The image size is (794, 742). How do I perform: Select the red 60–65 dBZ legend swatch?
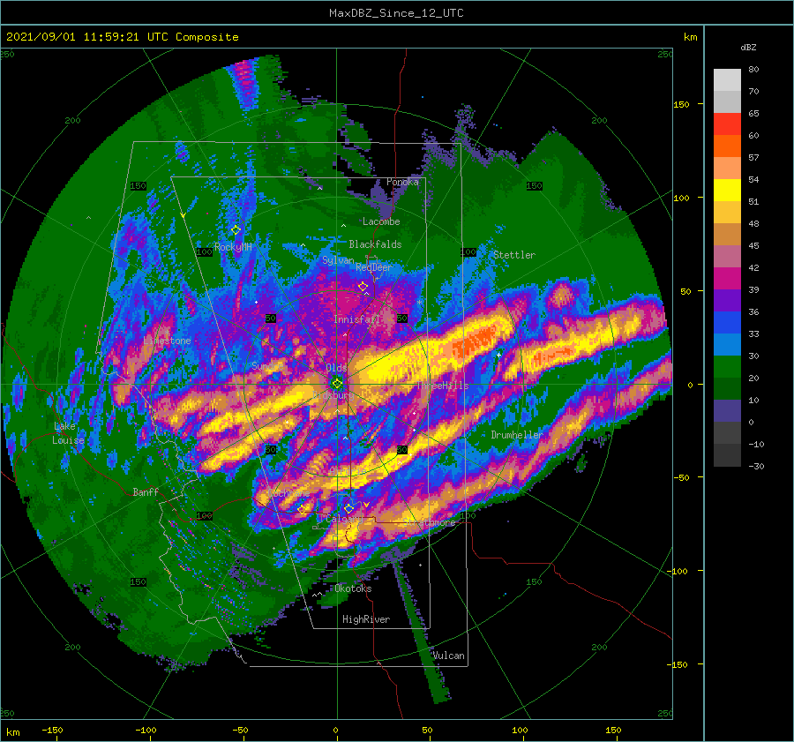pyautogui.click(x=727, y=124)
